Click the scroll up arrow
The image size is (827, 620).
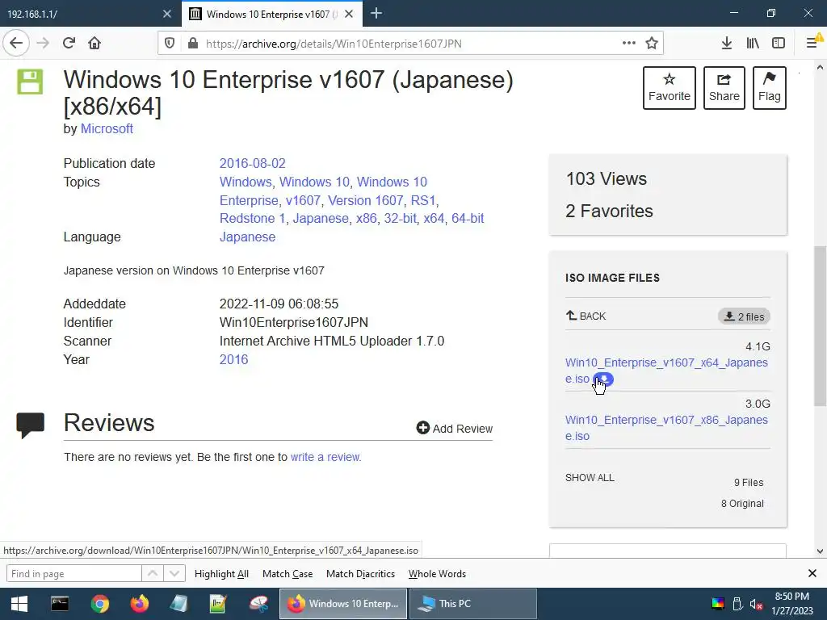pos(820,68)
